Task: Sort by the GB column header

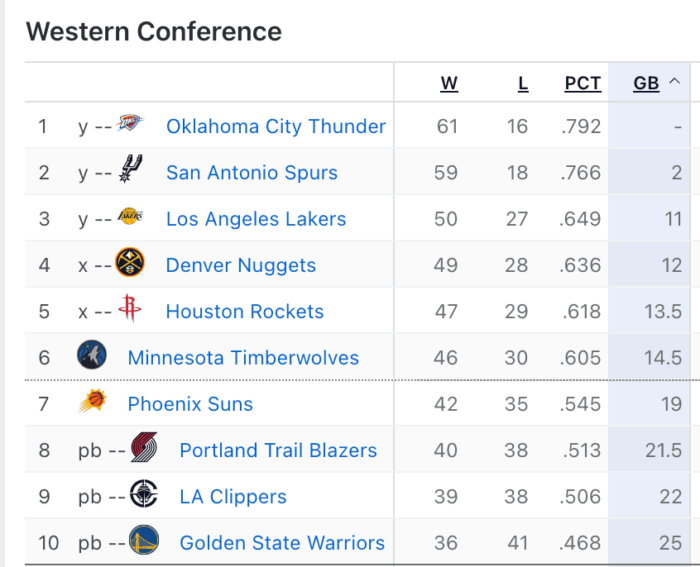Action: point(645,83)
